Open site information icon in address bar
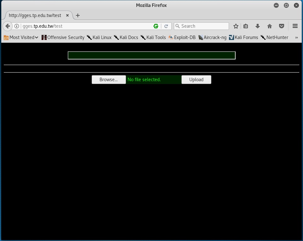This screenshot has height=241, width=303. coord(17,26)
